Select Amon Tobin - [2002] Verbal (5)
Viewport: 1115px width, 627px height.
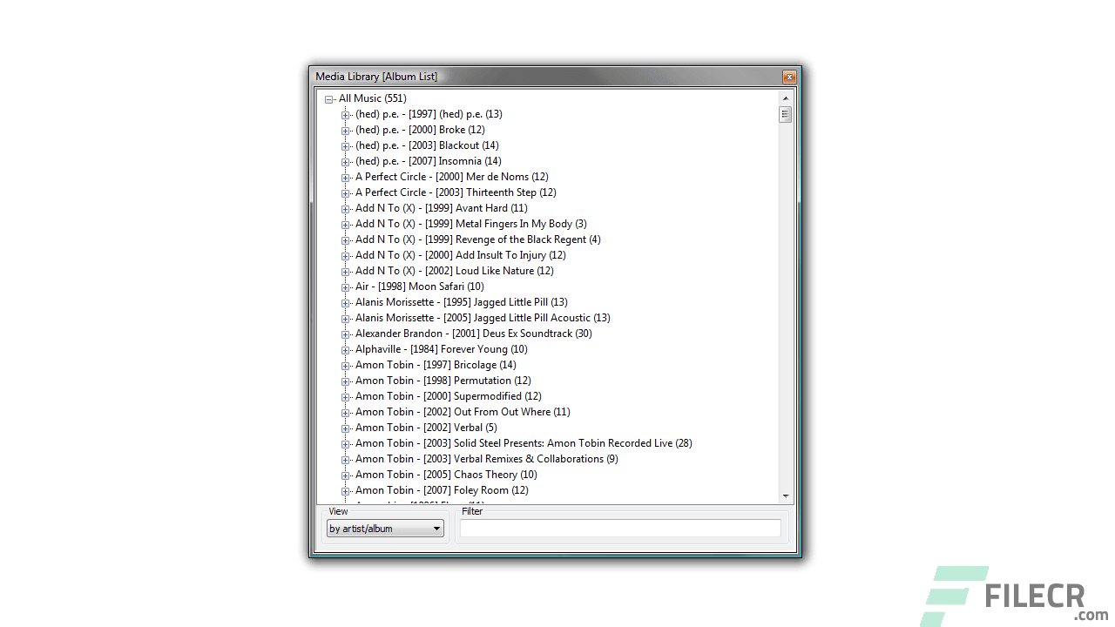[426, 428]
